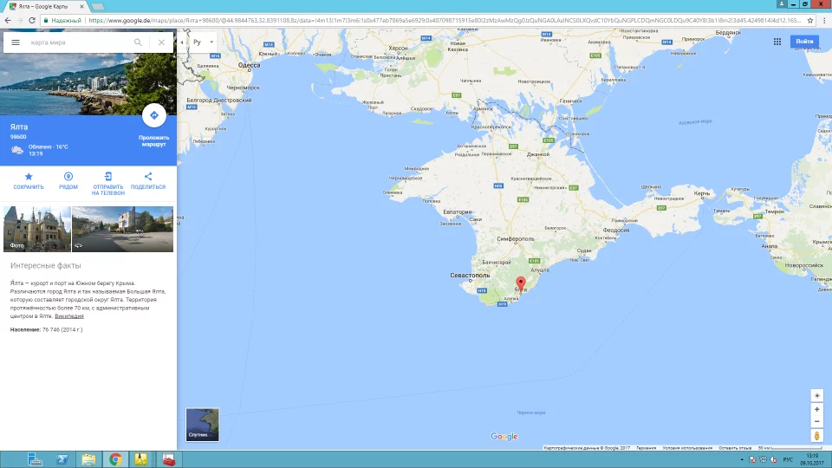Click 'Севастополь' label on the map
832x468 pixels.
click(470, 276)
